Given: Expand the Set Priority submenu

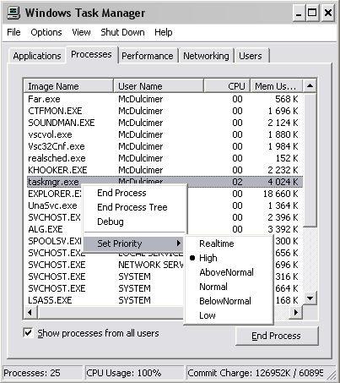Looking at the screenshot, I should point(134,243).
